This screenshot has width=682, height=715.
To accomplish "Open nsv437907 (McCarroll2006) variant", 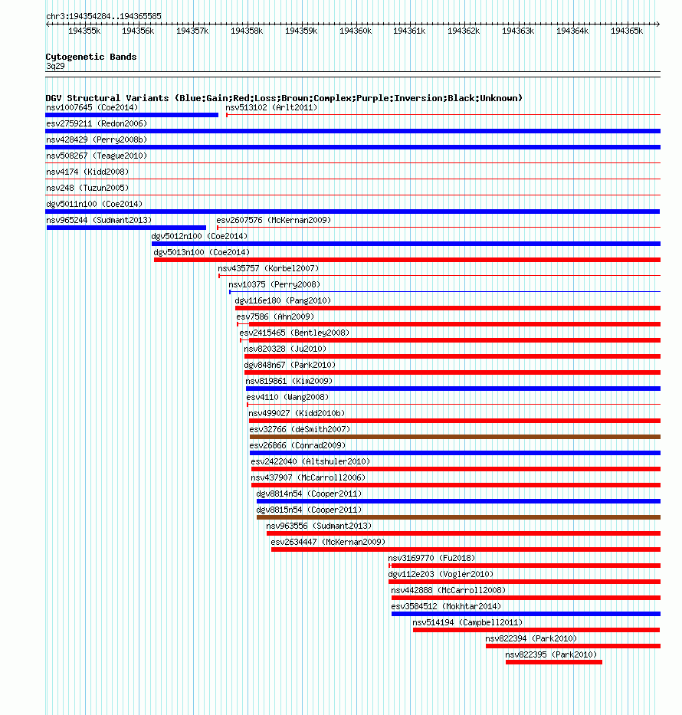I will 308,477.
